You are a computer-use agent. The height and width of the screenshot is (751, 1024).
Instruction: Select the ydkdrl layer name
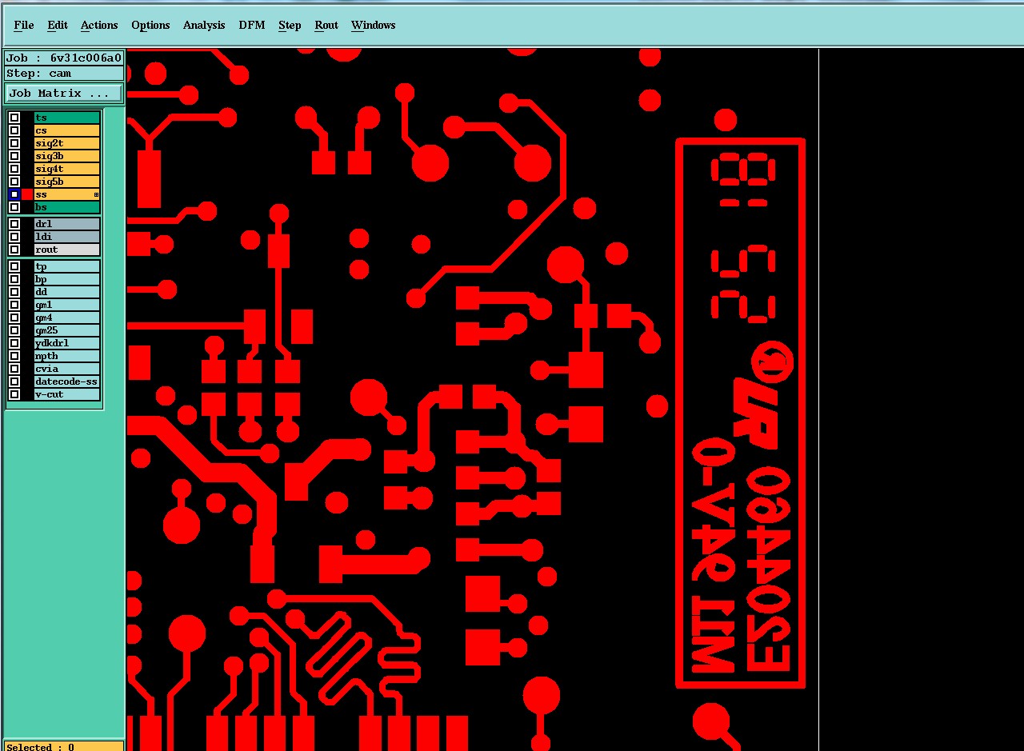tap(67, 343)
